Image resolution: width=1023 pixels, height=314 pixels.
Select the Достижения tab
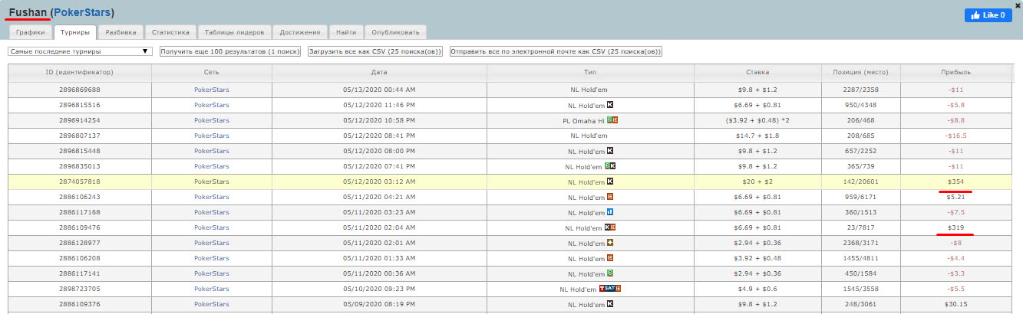click(x=302, y=32)
